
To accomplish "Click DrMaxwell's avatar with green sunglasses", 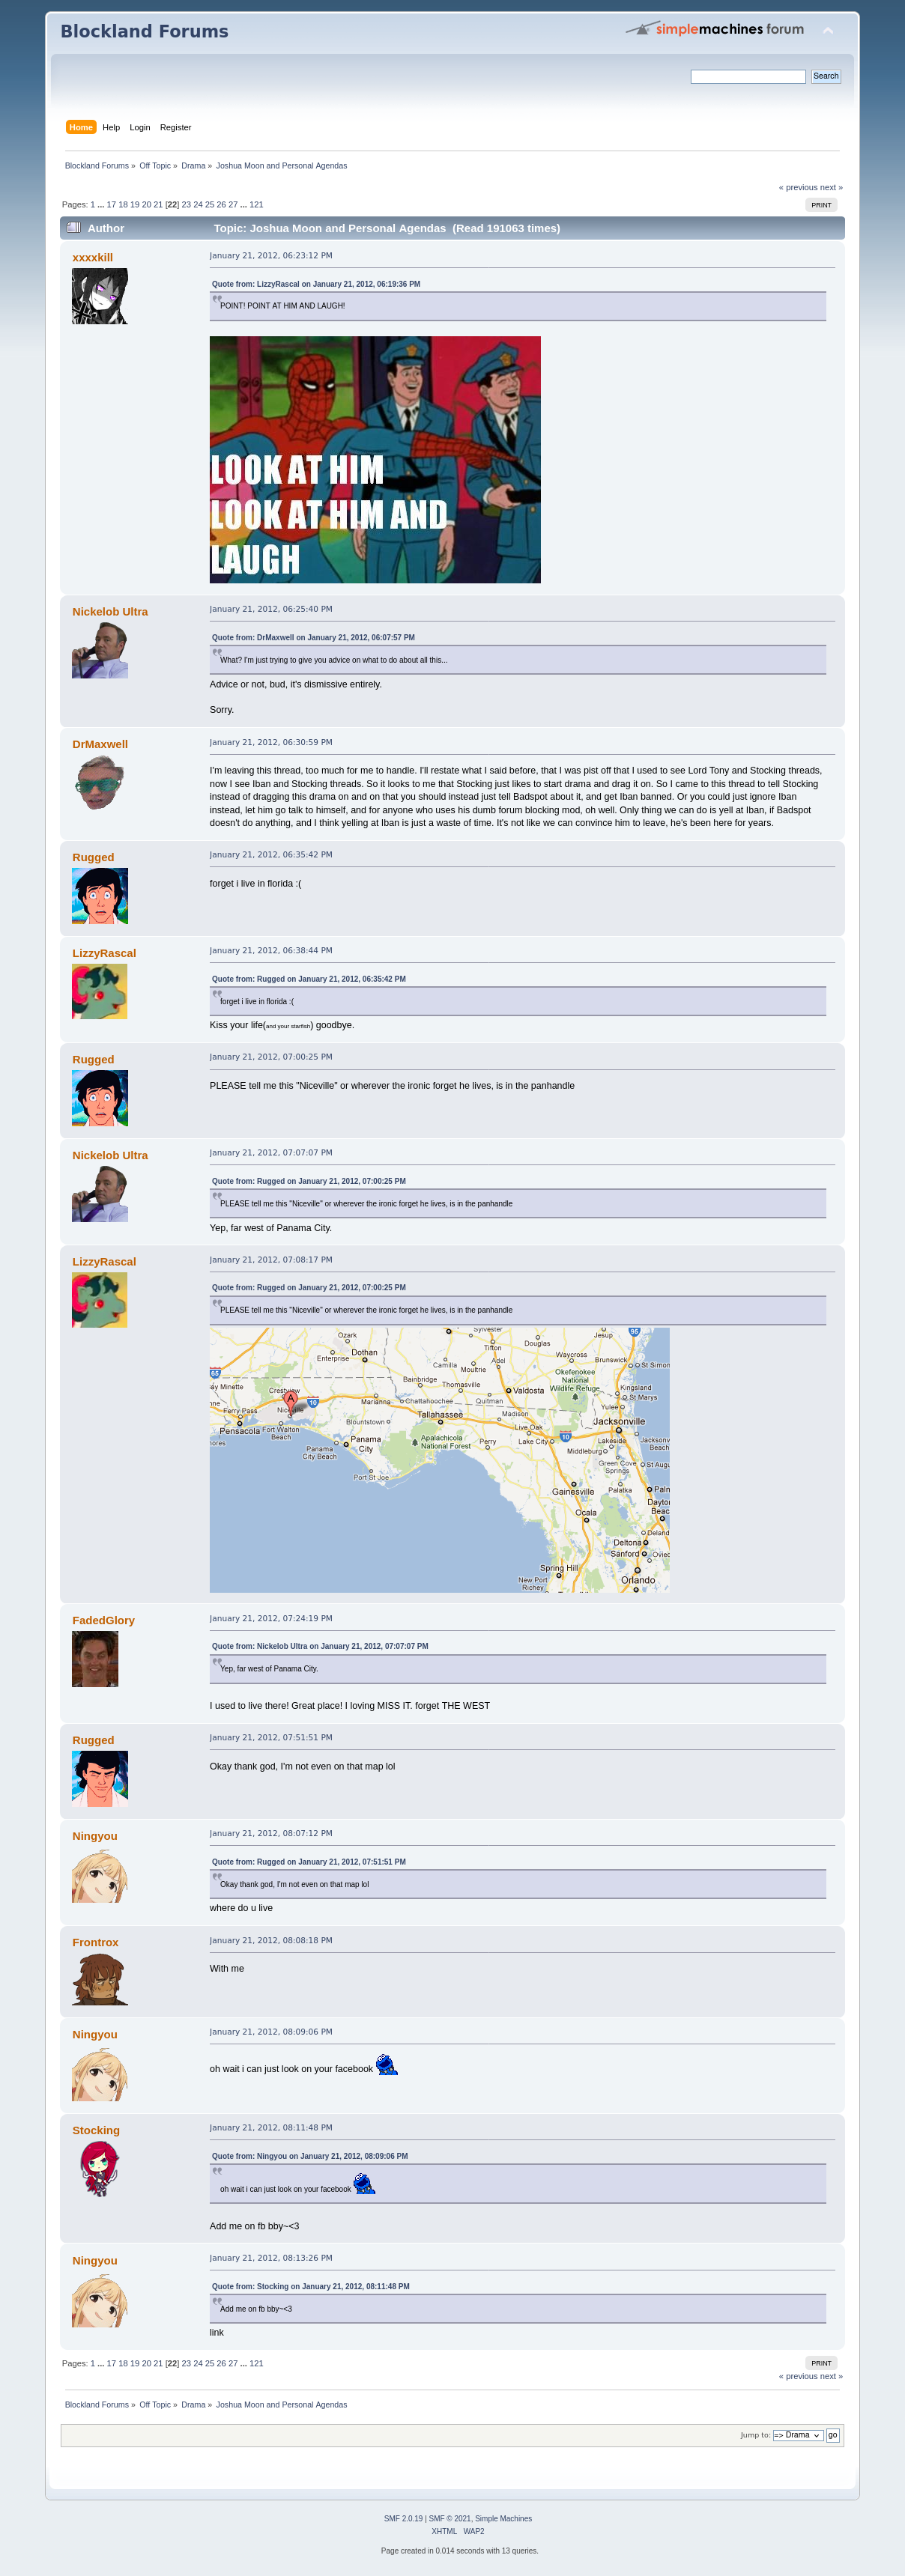I will click(99, 783).
